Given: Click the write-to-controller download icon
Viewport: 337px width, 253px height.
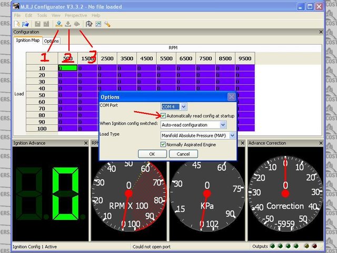Looking at the screenshot, I should click(67, 24).
